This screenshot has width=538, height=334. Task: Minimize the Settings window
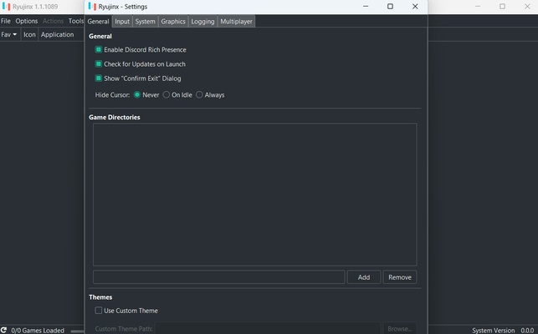click(x=366, y=7)
